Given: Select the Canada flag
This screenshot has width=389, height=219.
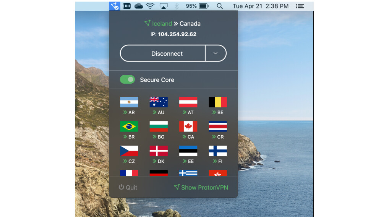Looking at the screenshot, I should pos(188,127).
